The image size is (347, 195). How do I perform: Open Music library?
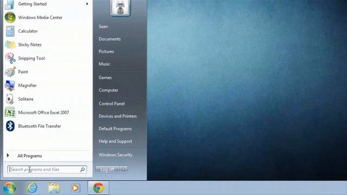105,64
